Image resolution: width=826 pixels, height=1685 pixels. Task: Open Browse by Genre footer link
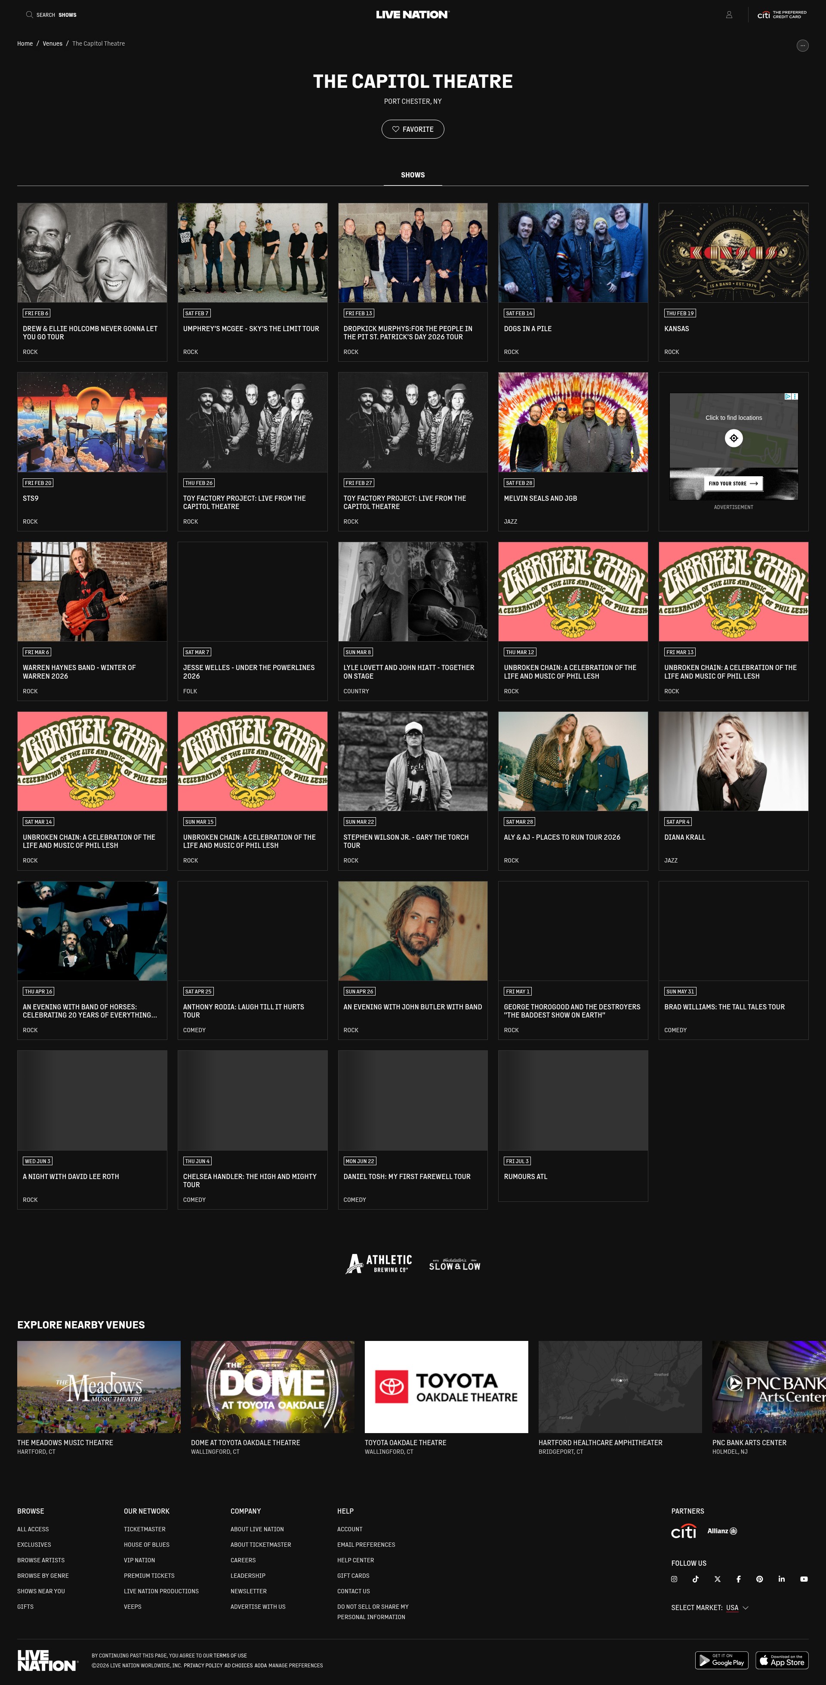(x=43, y=1576)
